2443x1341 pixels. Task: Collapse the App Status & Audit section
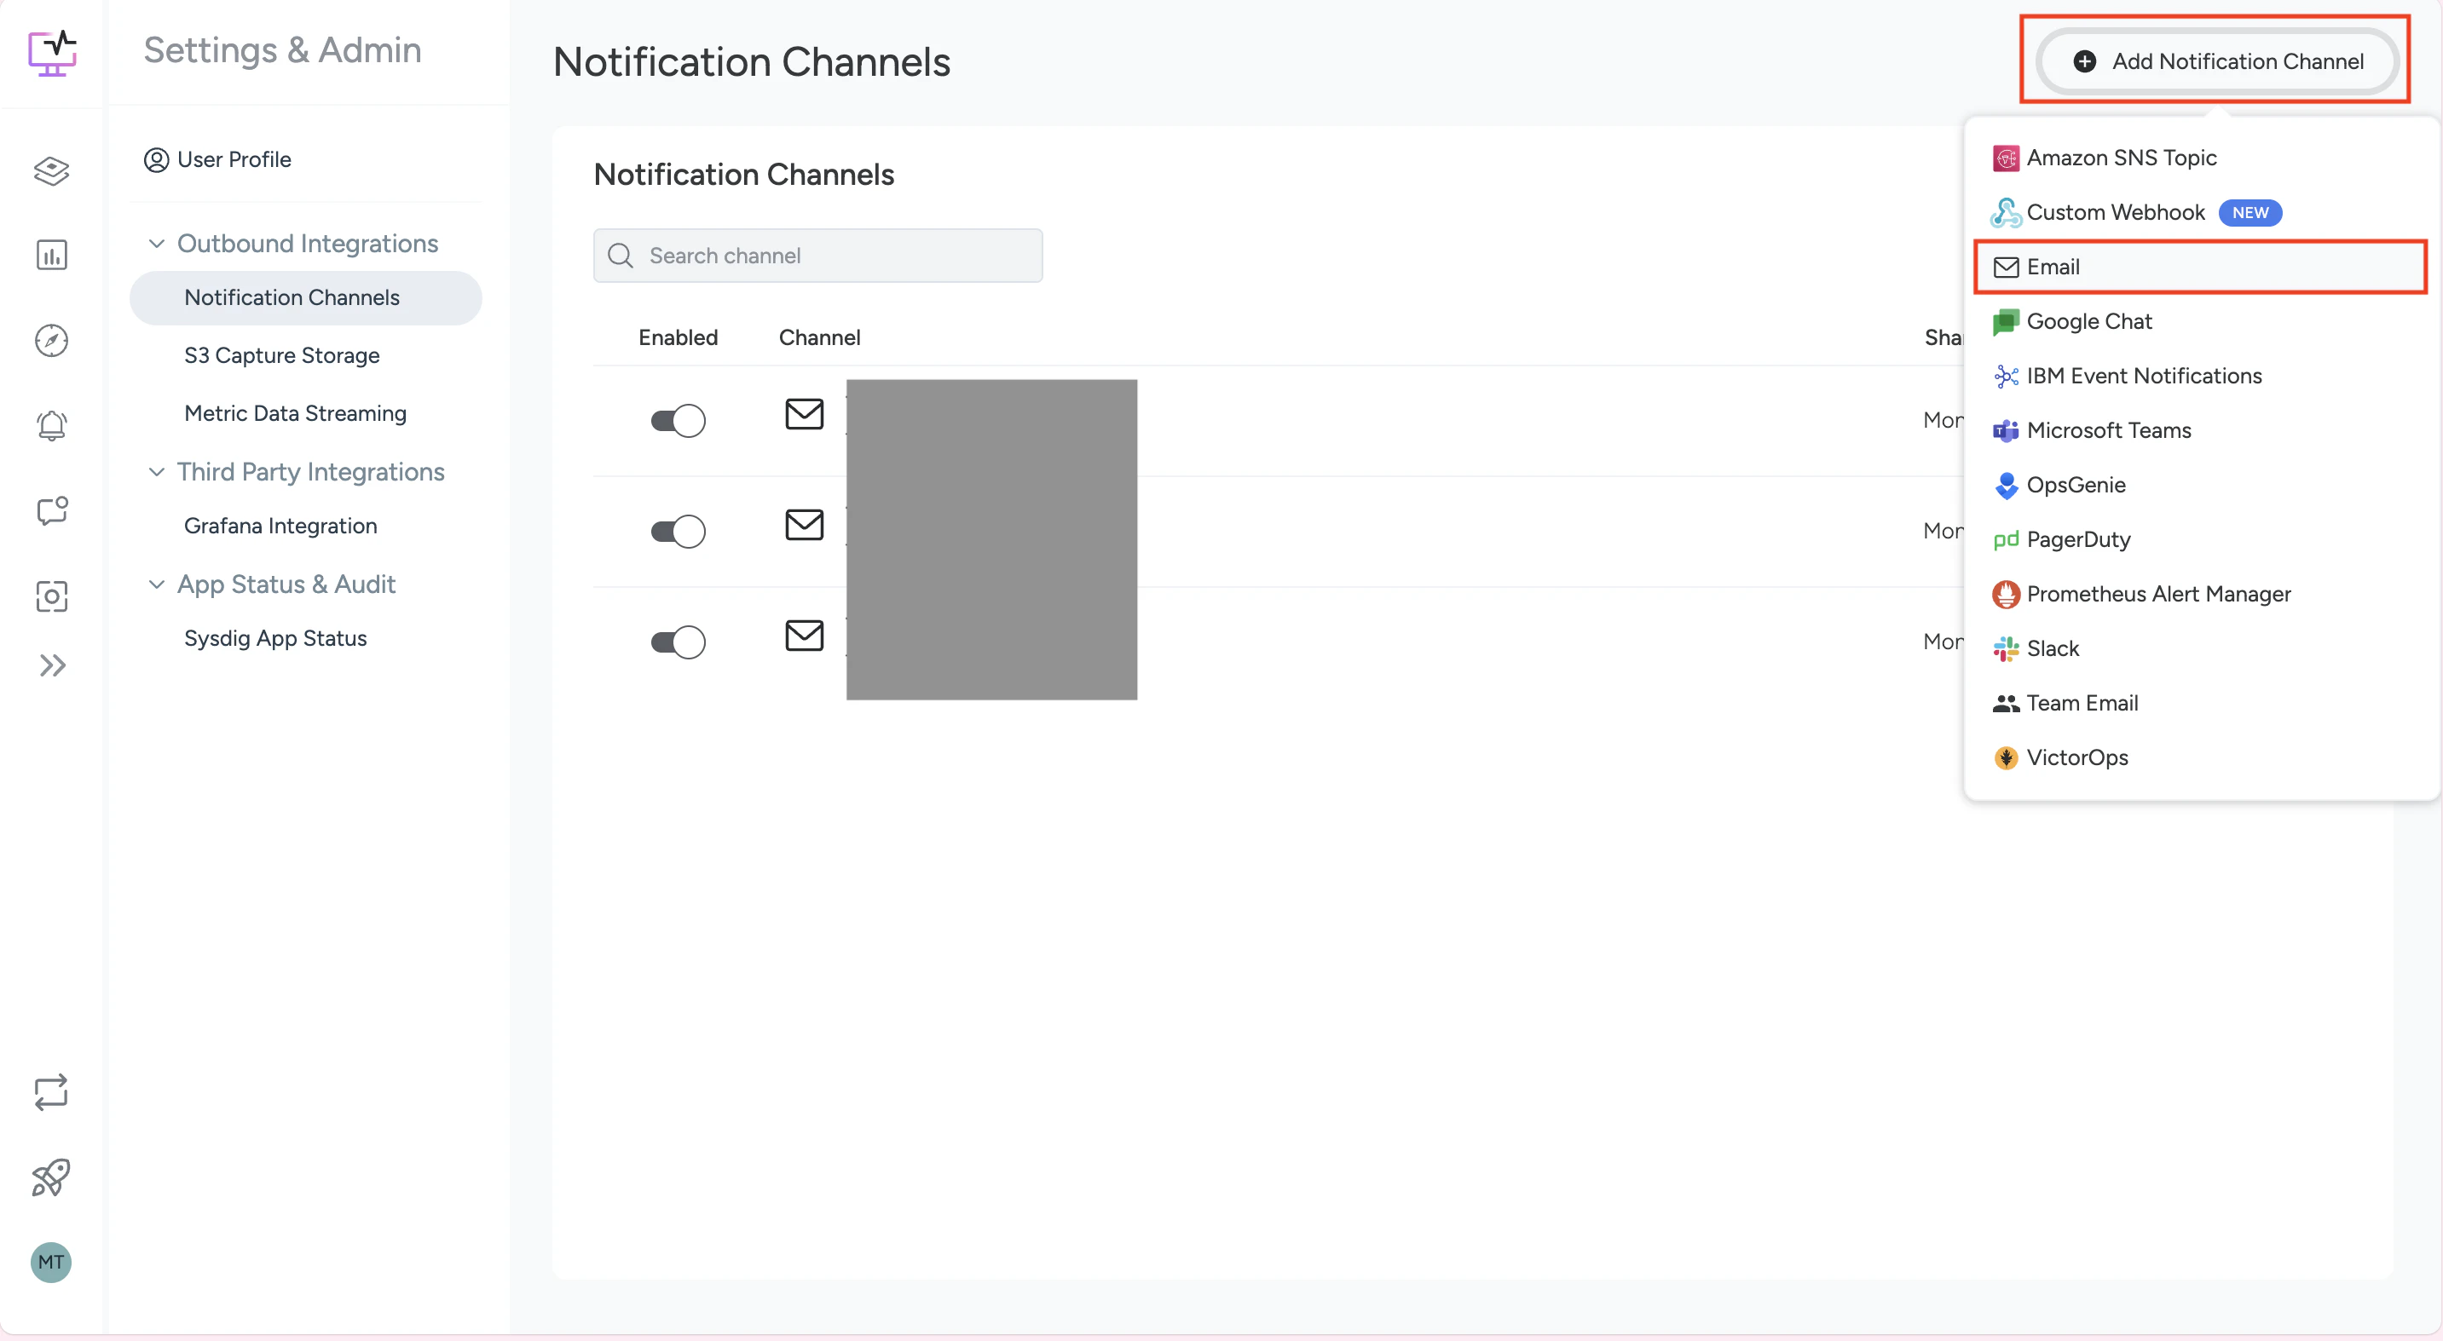(x=157, y=584)
